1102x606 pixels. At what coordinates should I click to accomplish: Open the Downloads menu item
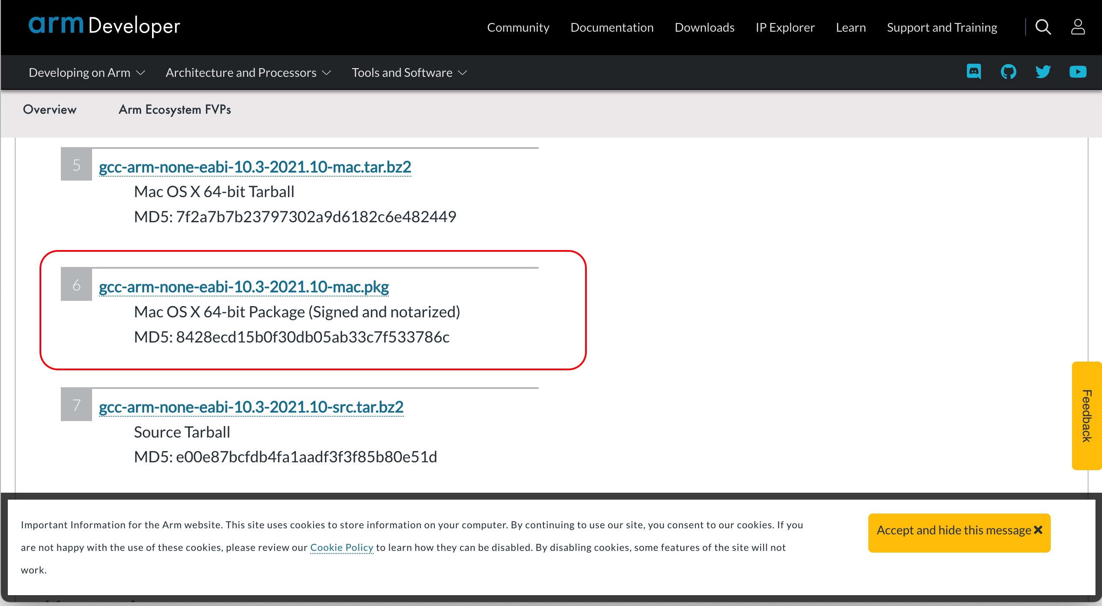704,27
